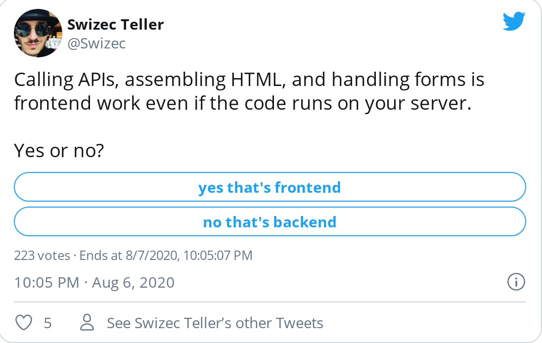Choose the backend answer in the poll

click(270, 221)
